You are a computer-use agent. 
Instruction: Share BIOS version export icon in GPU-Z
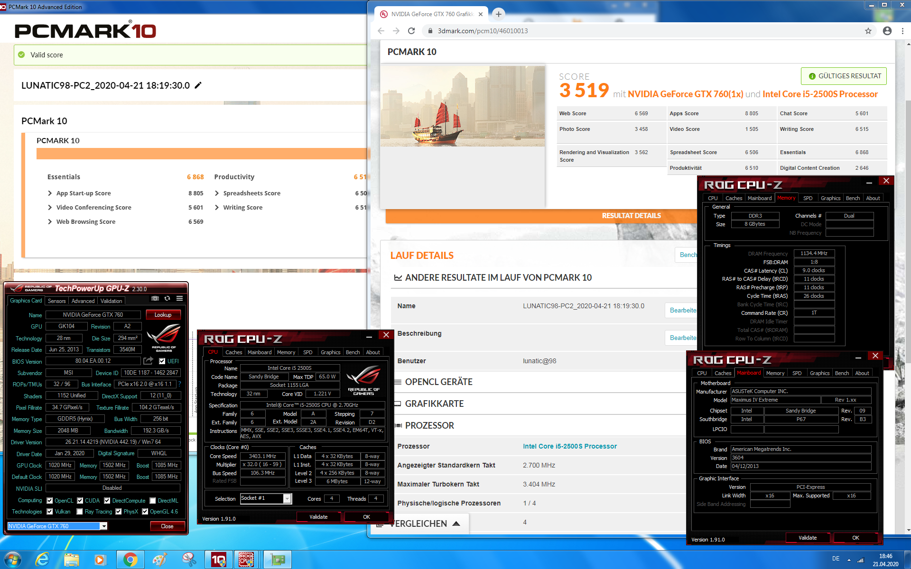tap(149, 361)
